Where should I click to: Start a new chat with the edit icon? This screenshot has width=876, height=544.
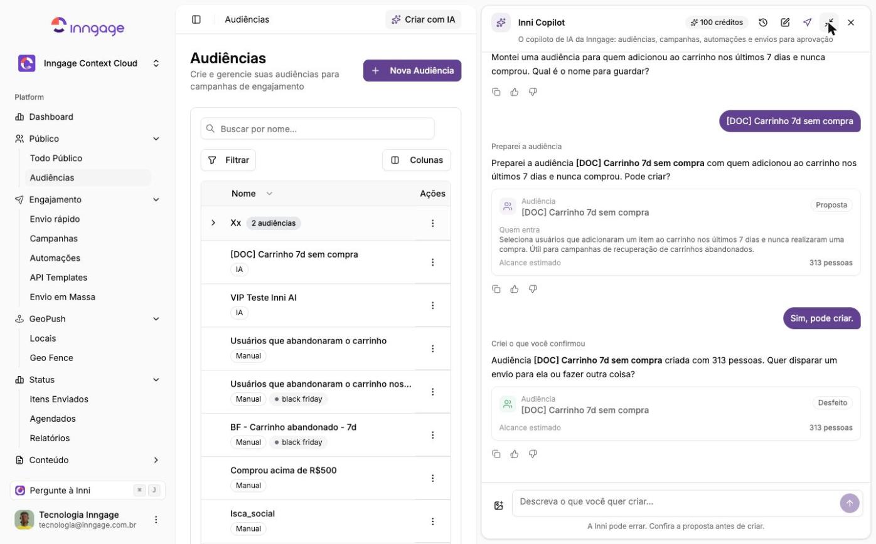pyautogui.click(x=785, y=23)
